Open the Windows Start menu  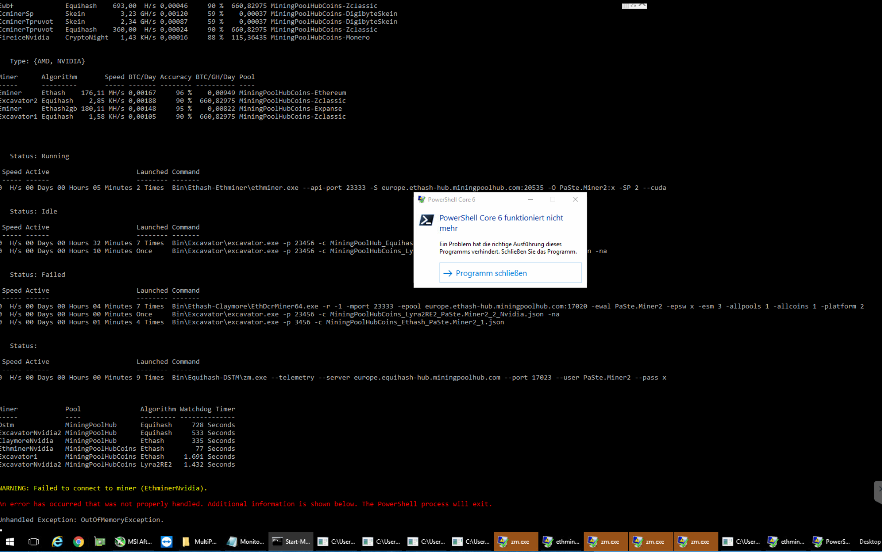click(x=10, y=541)
